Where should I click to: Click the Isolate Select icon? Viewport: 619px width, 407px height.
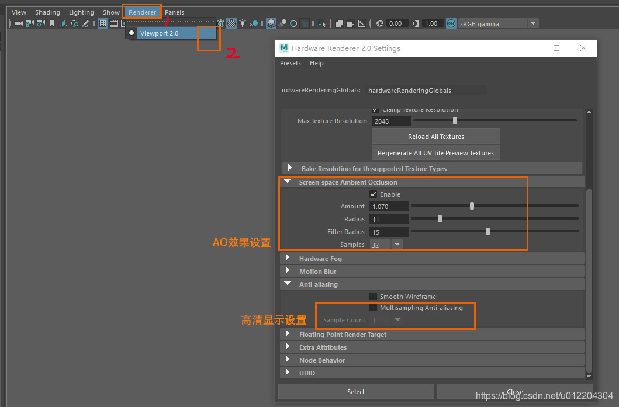pos(322,24)
